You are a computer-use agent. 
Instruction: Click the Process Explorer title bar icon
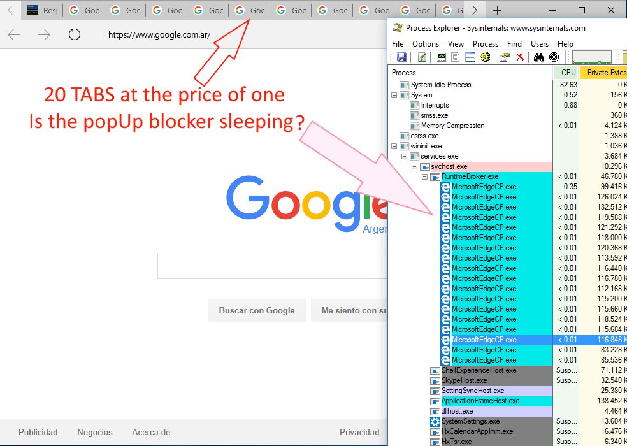click(398, 27)
